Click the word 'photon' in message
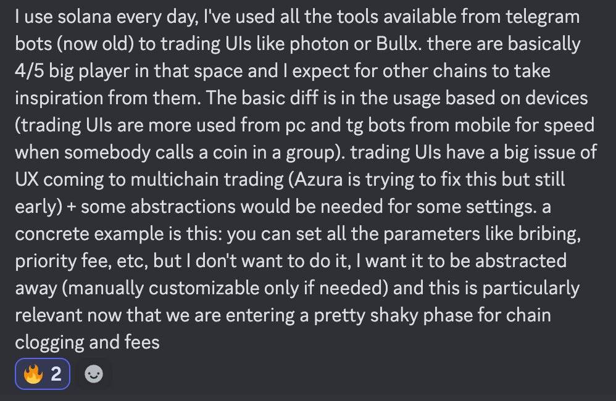The image size is (616, 401). pyautogui.click(x=319, y=45)
